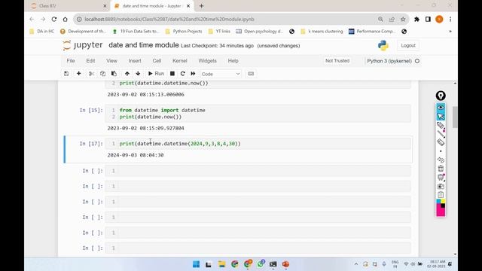The height and width of the screenshot is (271, 482).
Task: Open the browser zoom magnifier icon
Action: [380, 19]
